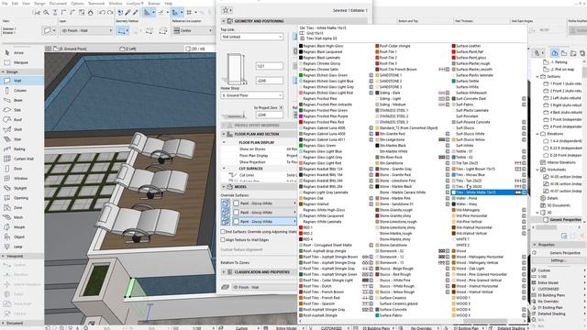Open the Options menu
Image resolution: width=587 pixels, height=330 pixels.
(x=77, y=4)
